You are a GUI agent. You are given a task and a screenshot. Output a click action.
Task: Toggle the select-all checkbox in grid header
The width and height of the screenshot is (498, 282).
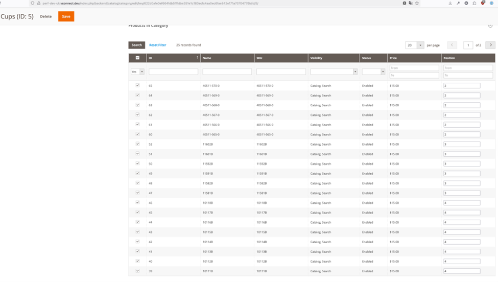pos(137,58)
